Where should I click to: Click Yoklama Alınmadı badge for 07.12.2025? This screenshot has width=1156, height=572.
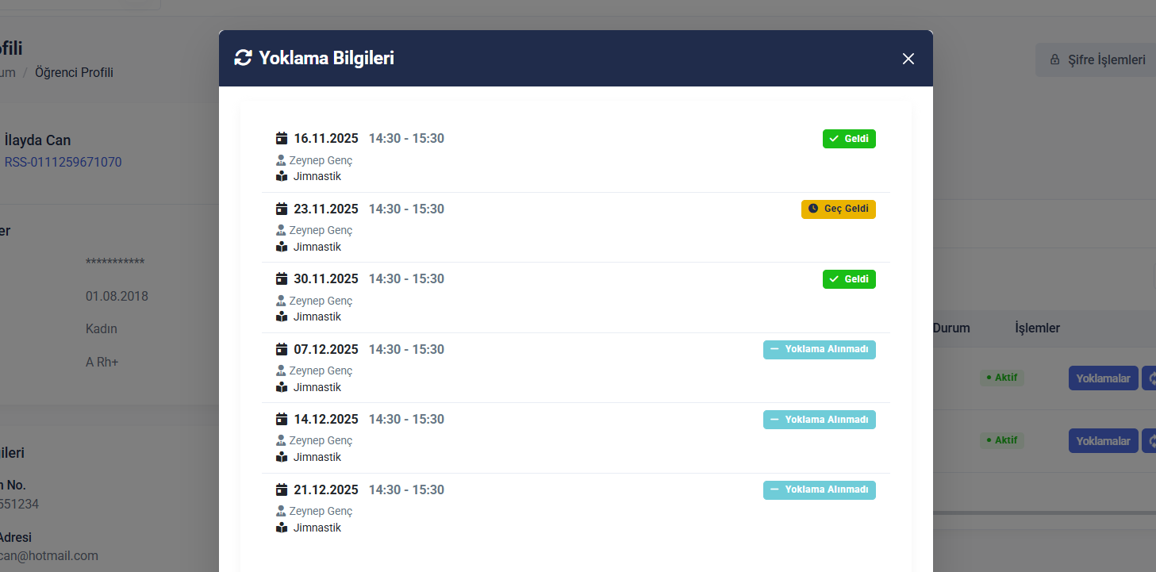click(819, 350)
